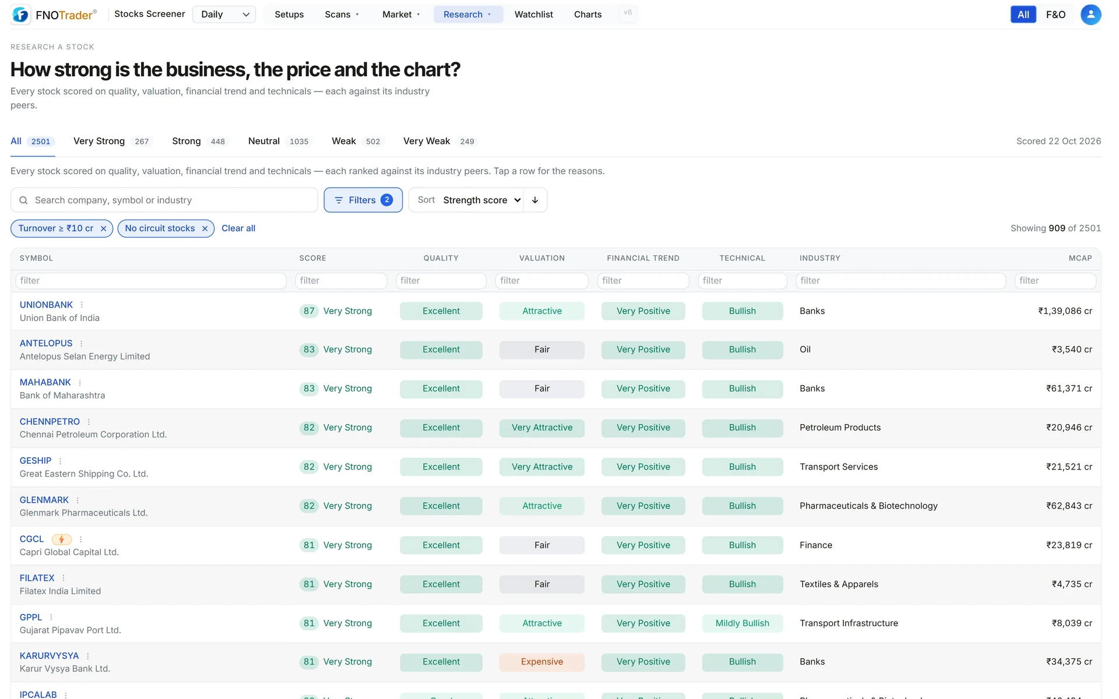This screenshot has width=1119, height=699.
Task: Open the CGCL row options menu
Action: point(80,539)
